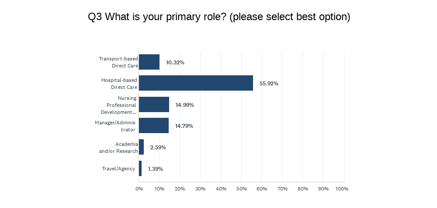Click the Q3 primary role chart title

click(219, 17)
